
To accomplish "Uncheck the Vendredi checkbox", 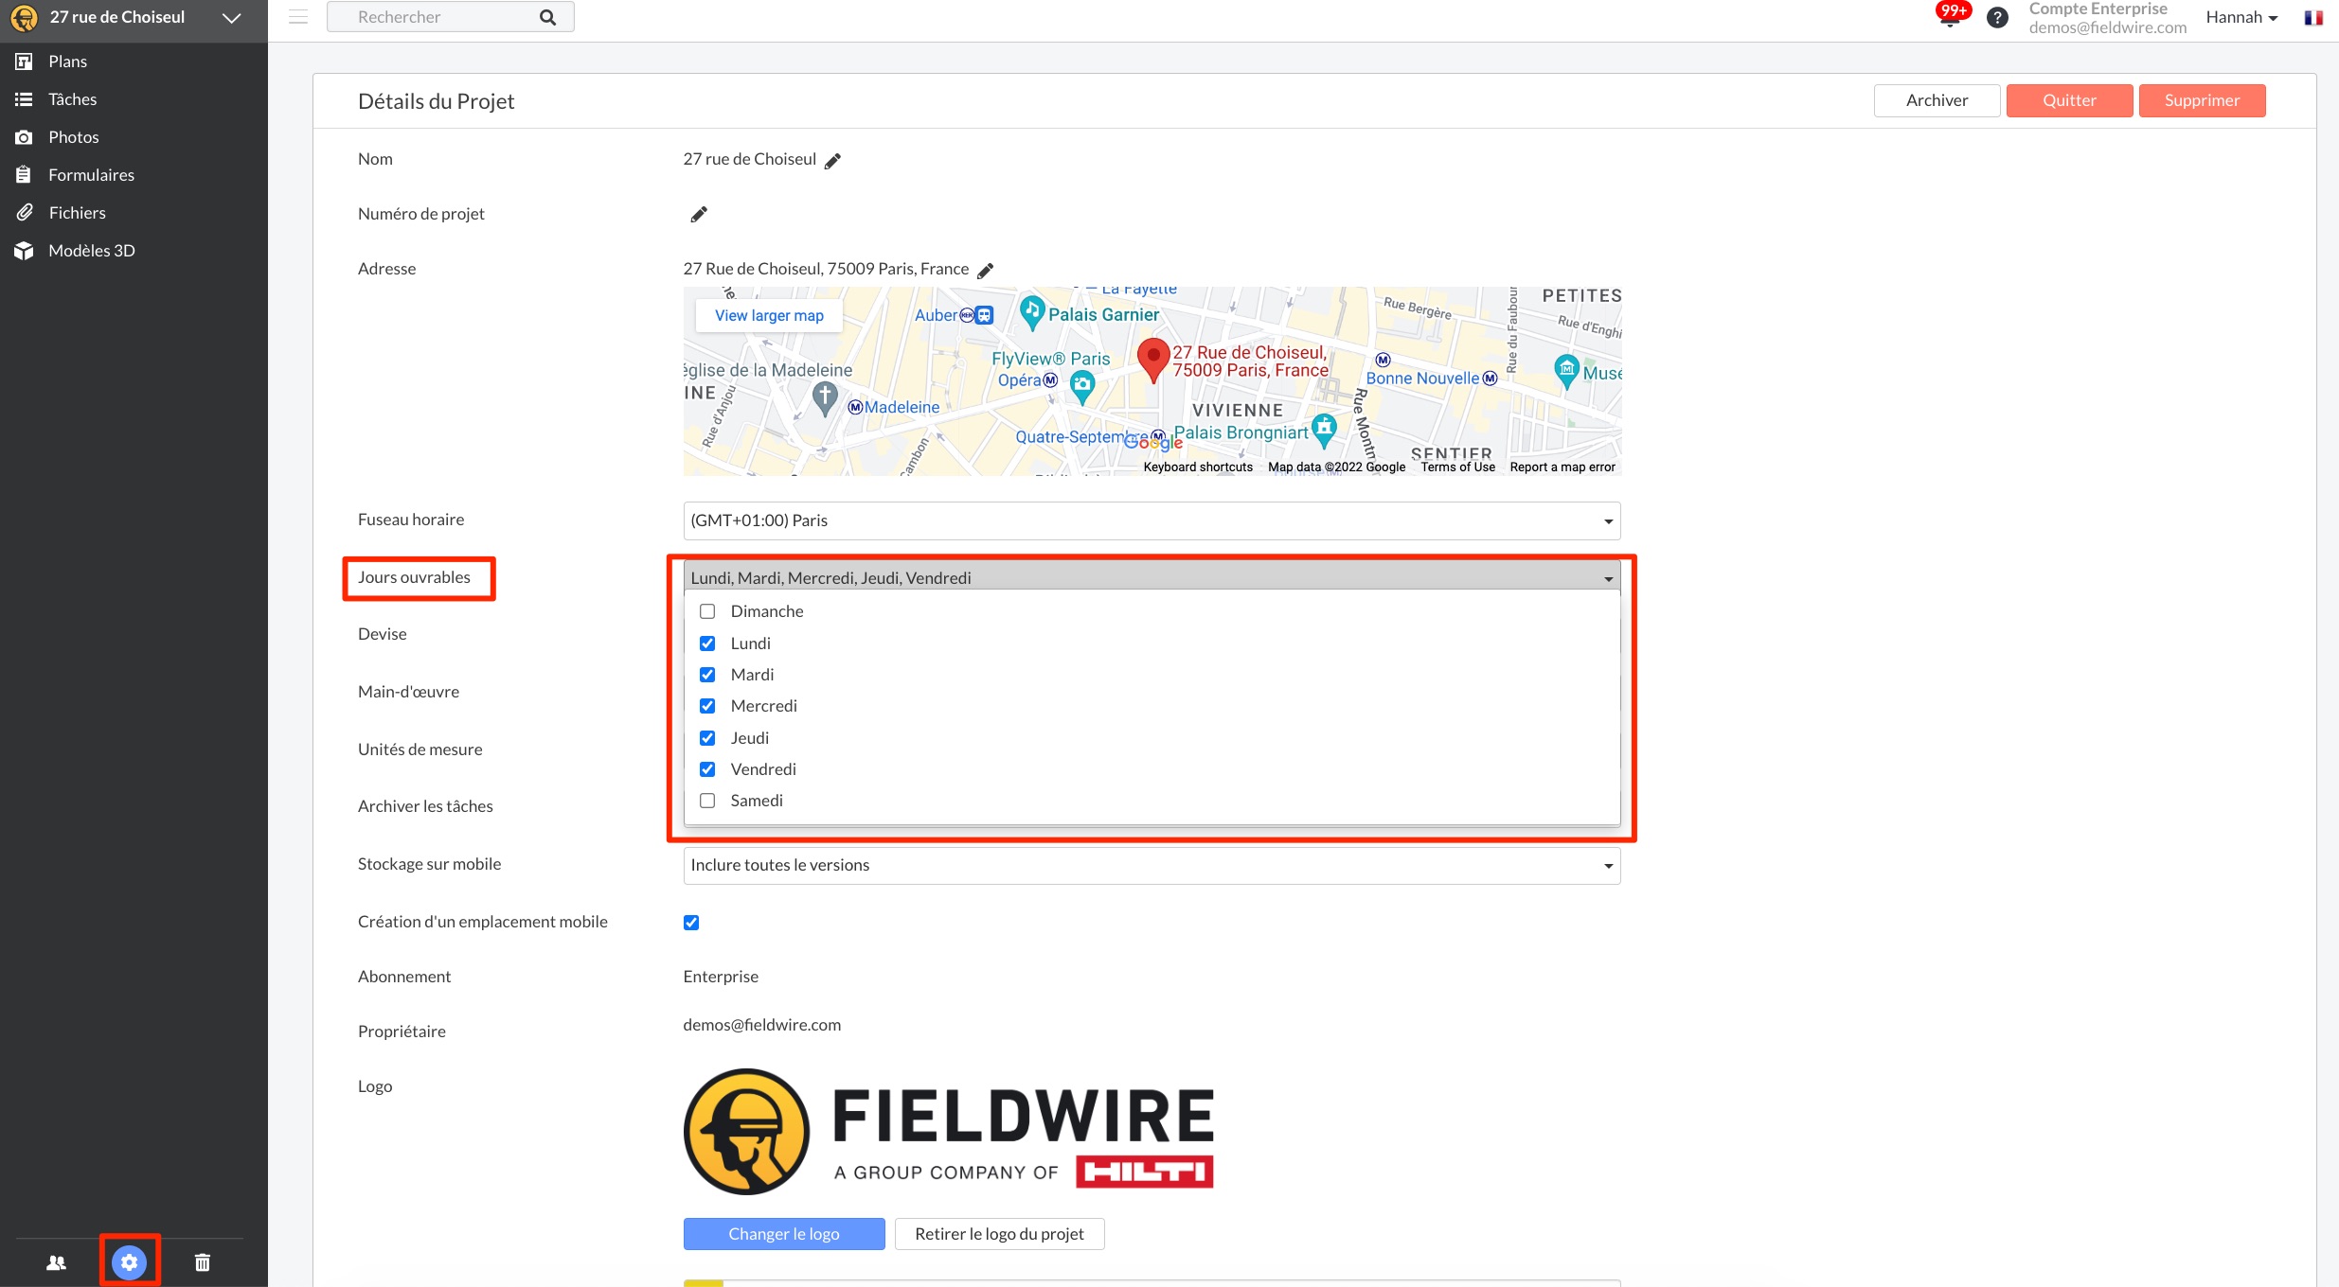I will pos(707,769).
